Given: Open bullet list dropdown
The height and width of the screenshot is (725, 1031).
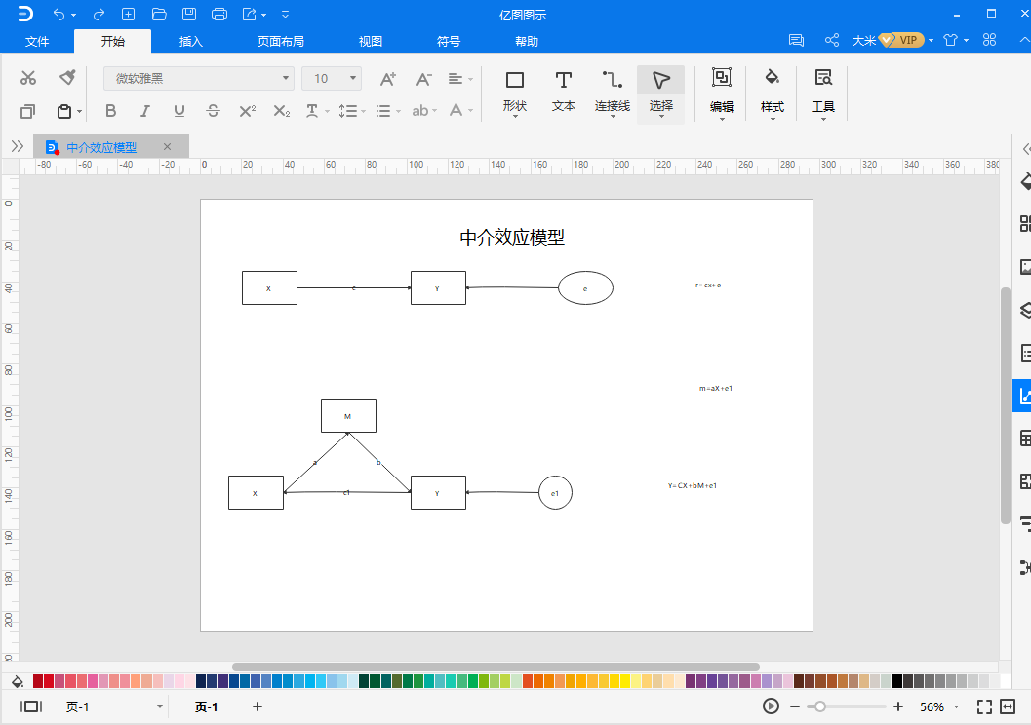Looking at the screenshot, I should (x=388, y=111).
